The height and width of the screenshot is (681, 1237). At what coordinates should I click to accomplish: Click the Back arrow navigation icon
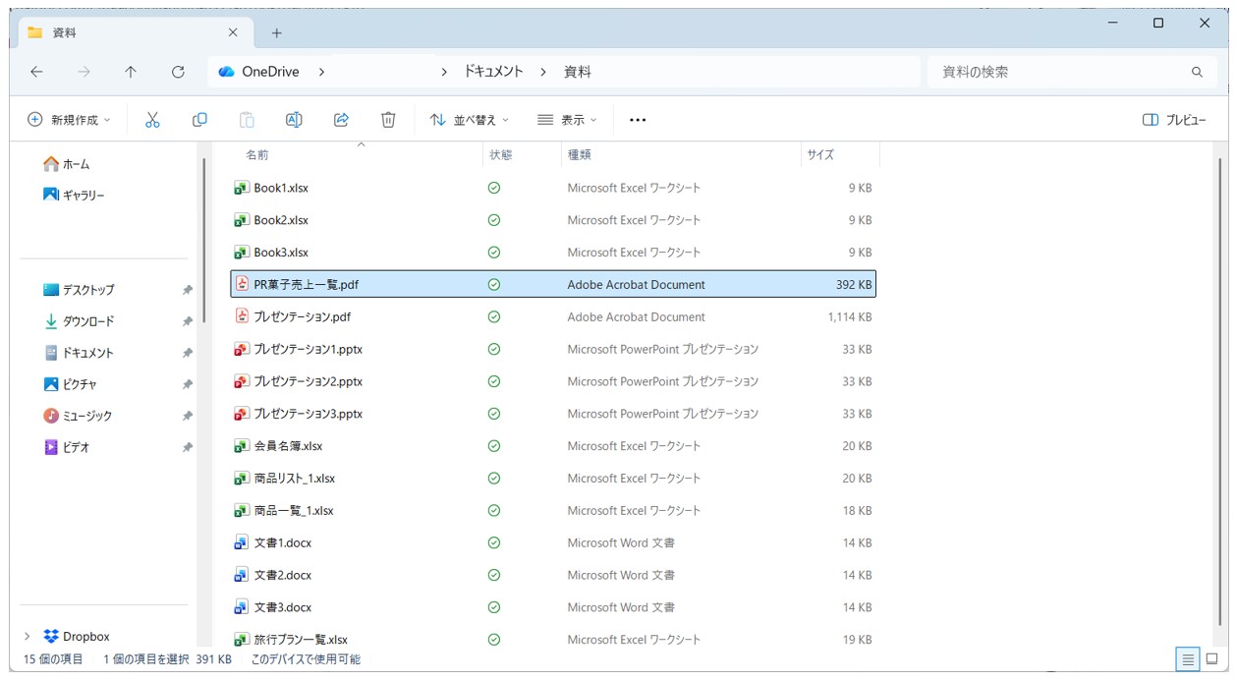coord(36,72)
